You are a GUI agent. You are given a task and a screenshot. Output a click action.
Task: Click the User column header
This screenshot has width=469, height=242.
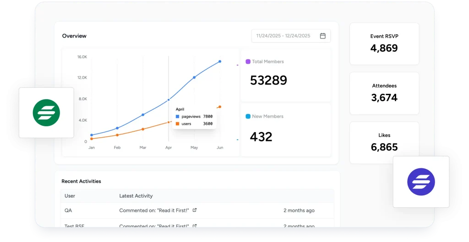[x=70, y=196]
